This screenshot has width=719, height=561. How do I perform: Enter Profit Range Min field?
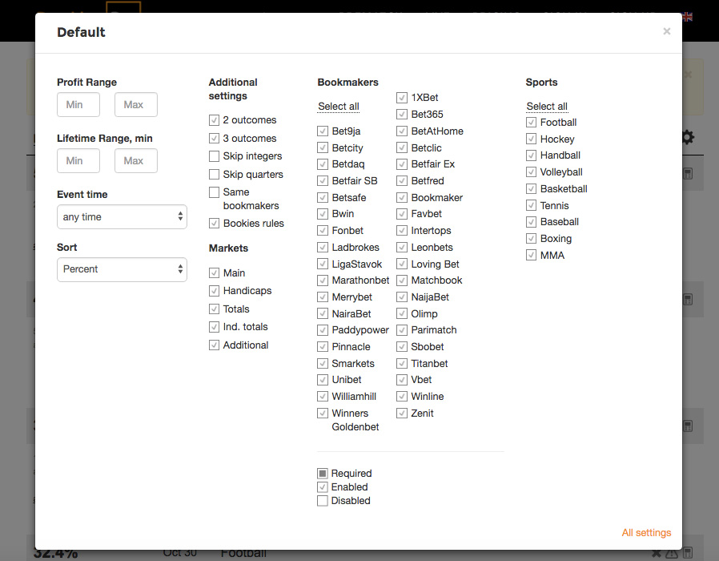point(78,105)
